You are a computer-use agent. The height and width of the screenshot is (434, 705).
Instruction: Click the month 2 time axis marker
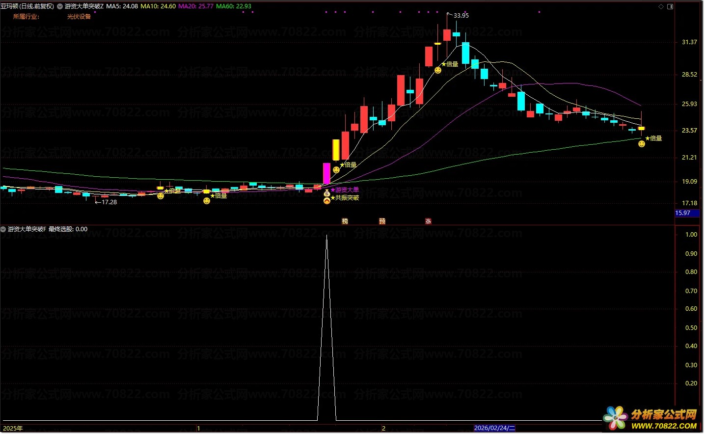[383, 429]
